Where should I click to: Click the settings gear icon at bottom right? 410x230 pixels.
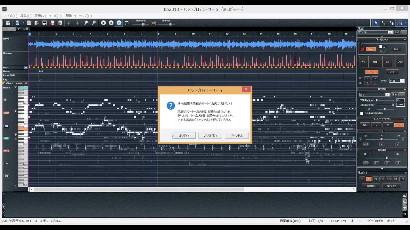coord(405,214)
